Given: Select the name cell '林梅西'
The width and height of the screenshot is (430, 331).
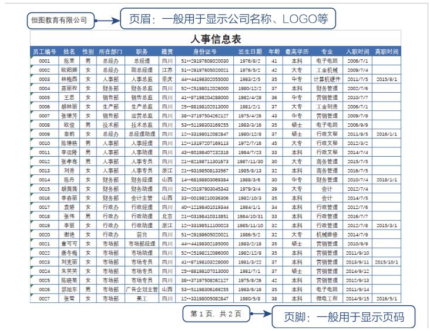Looking at the screenshot, I should [x=69, y=79].
